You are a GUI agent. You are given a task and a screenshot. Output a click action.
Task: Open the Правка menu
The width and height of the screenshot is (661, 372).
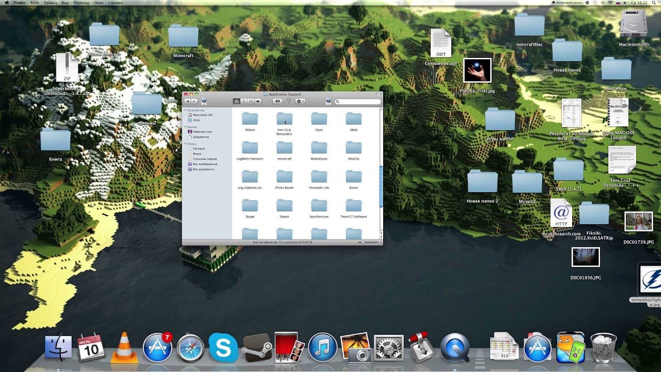pos(51,3)
